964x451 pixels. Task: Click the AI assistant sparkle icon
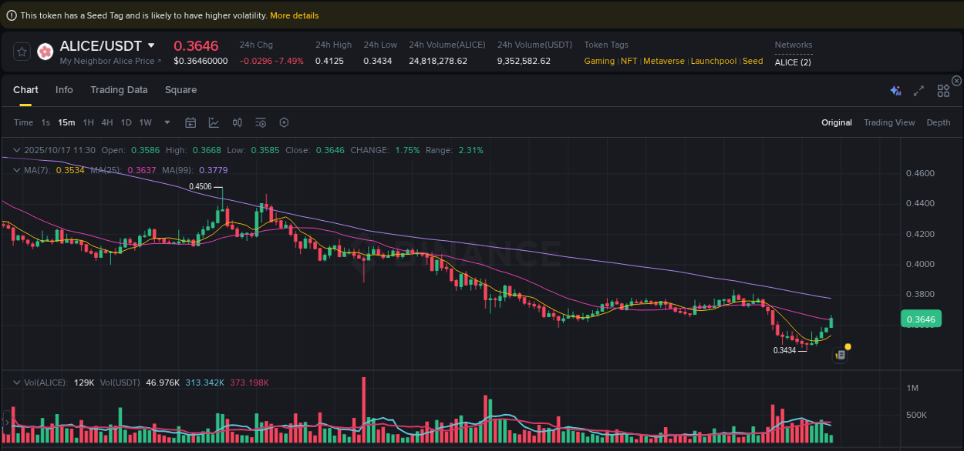click(x=895, y=90)
